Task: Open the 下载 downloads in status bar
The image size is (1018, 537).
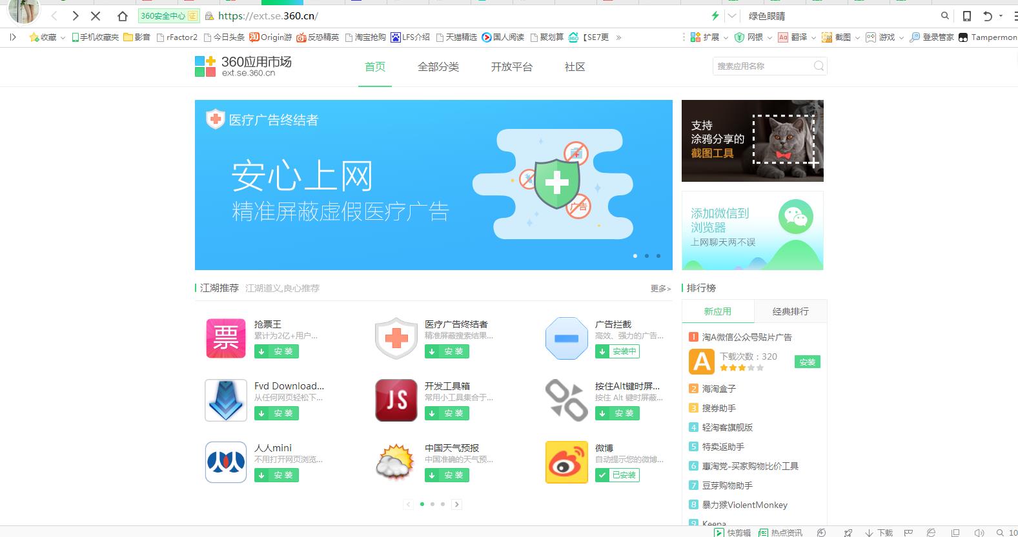Action: tap(879, 532)
